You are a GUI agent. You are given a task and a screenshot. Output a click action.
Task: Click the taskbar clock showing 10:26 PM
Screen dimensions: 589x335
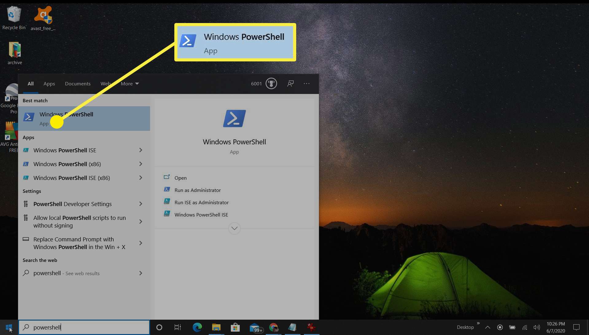[x=556, y=327]
